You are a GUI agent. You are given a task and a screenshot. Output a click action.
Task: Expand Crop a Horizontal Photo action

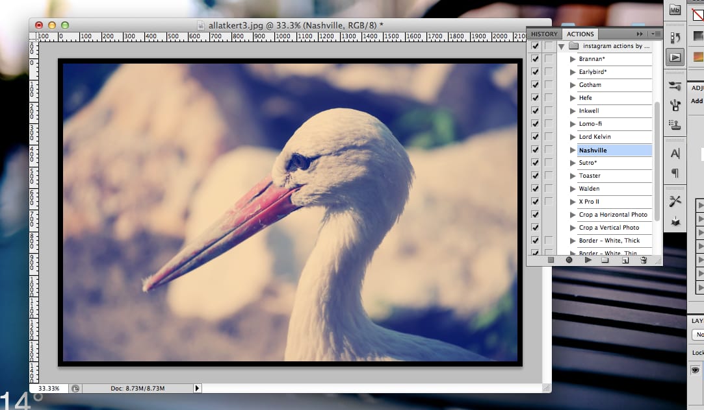[573, 215]
